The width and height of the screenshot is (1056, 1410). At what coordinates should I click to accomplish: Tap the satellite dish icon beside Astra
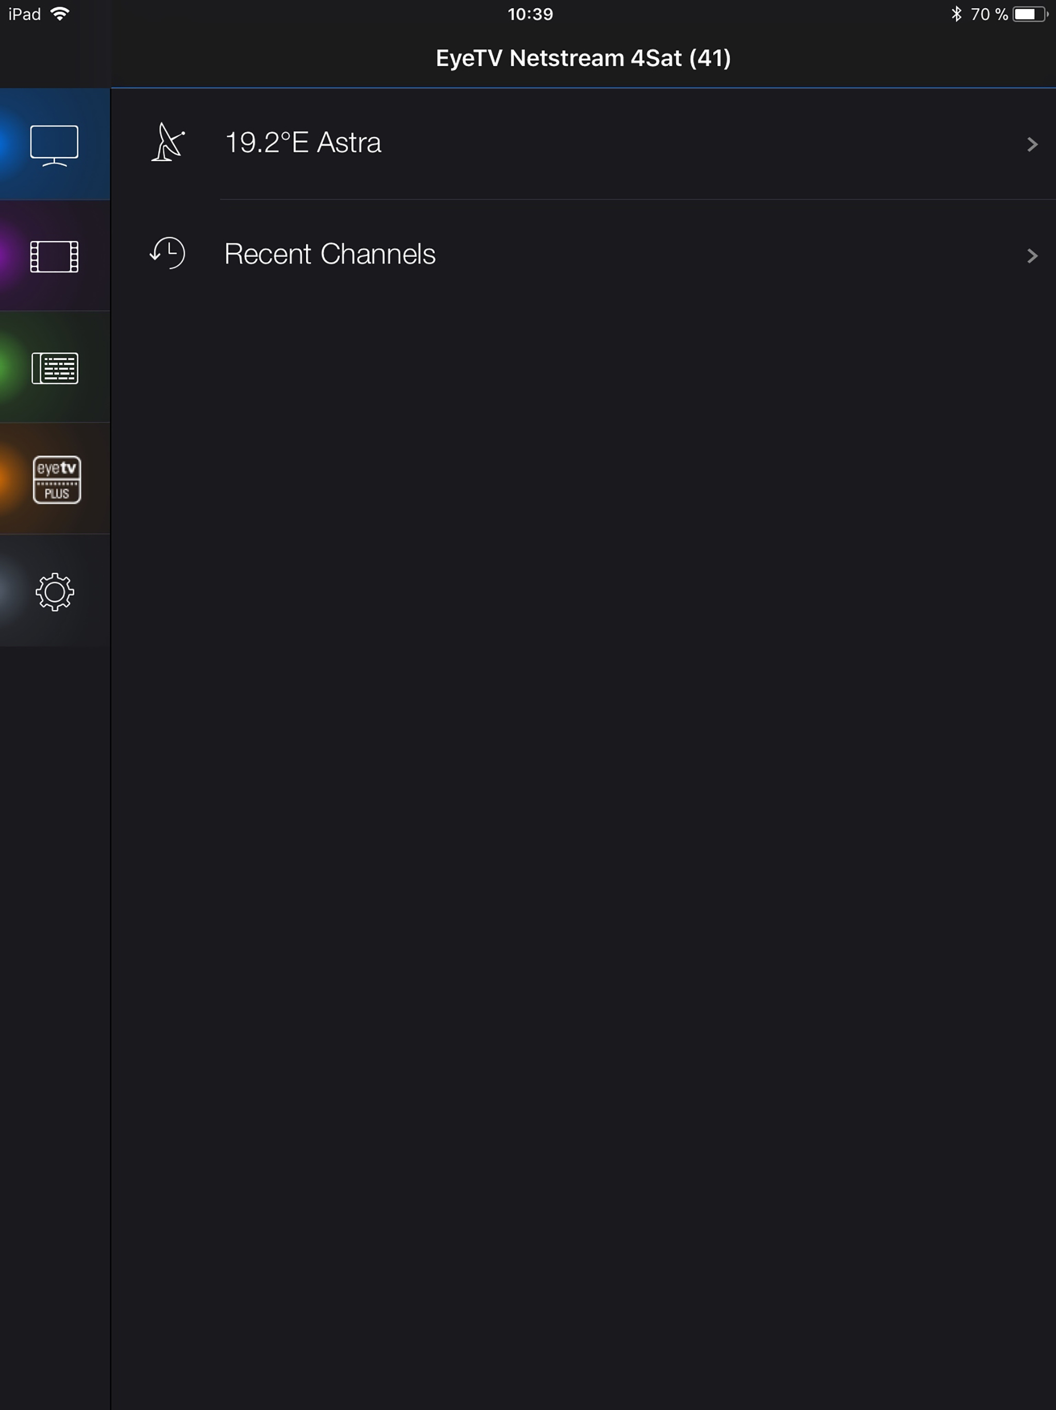168,142
